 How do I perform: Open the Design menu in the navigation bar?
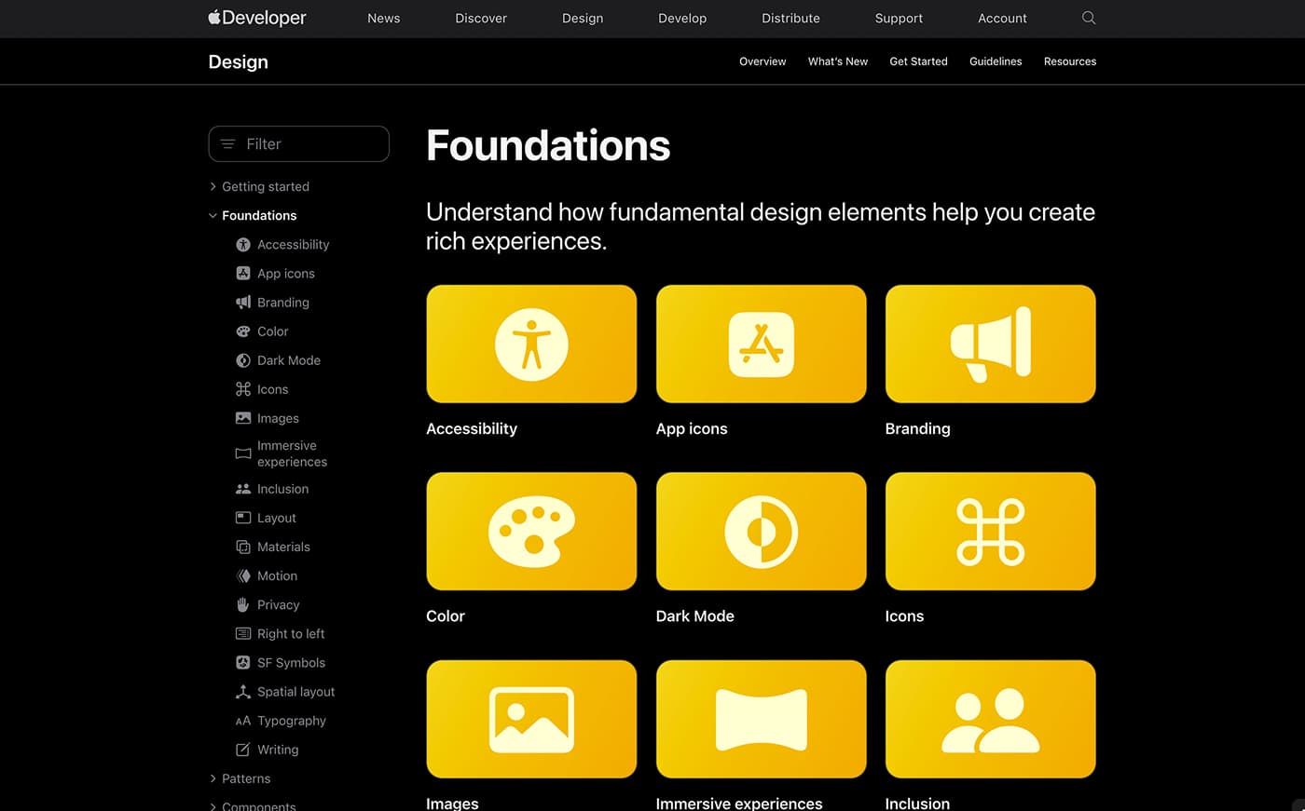pos(583,18)
